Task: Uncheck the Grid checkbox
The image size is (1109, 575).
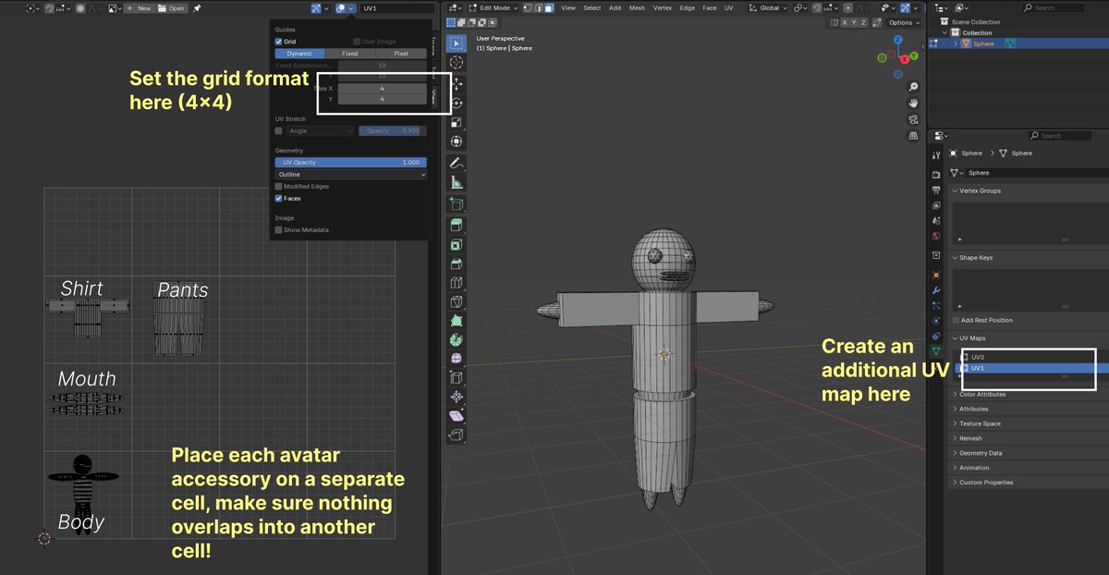Action: 279,42
